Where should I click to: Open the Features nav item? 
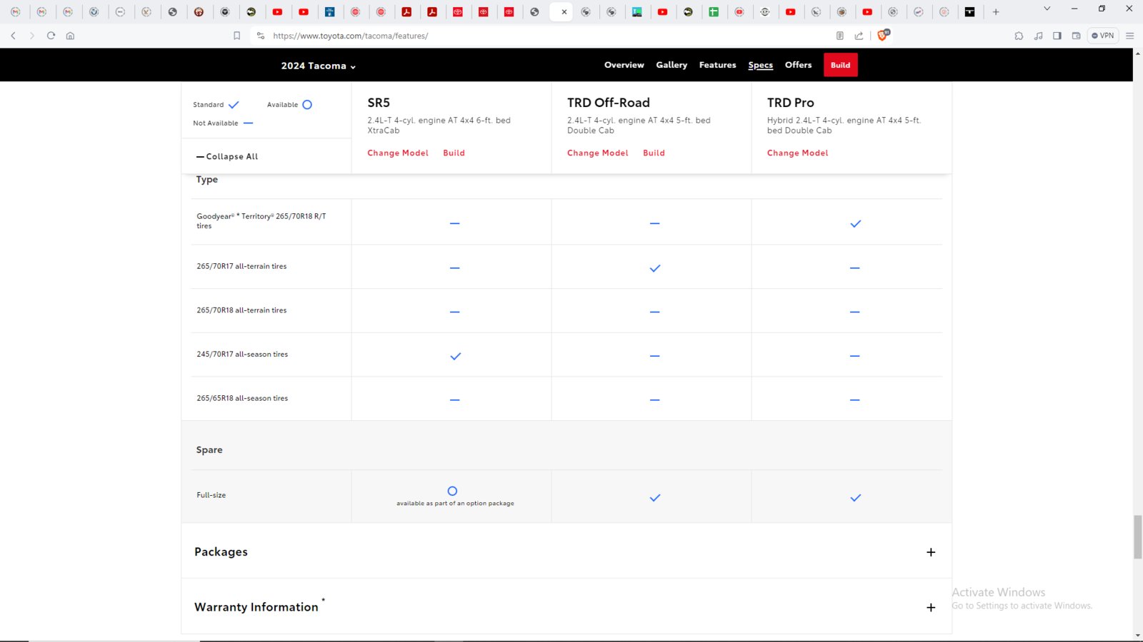[717, 65]
